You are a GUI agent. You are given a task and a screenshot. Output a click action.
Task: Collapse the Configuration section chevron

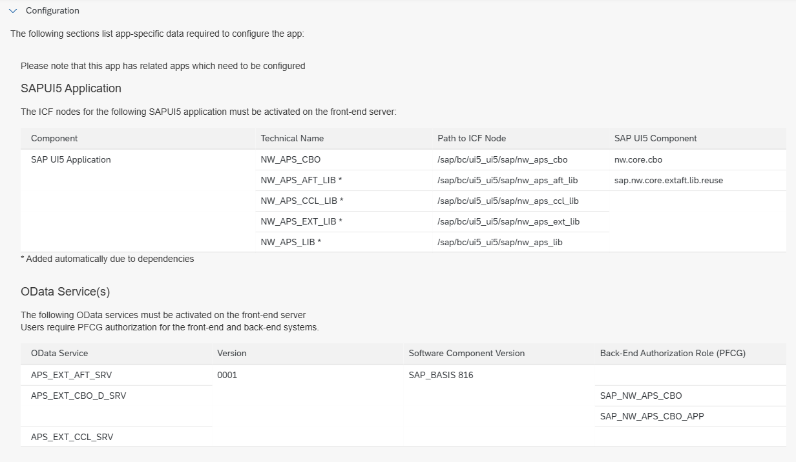coord(13,11)
